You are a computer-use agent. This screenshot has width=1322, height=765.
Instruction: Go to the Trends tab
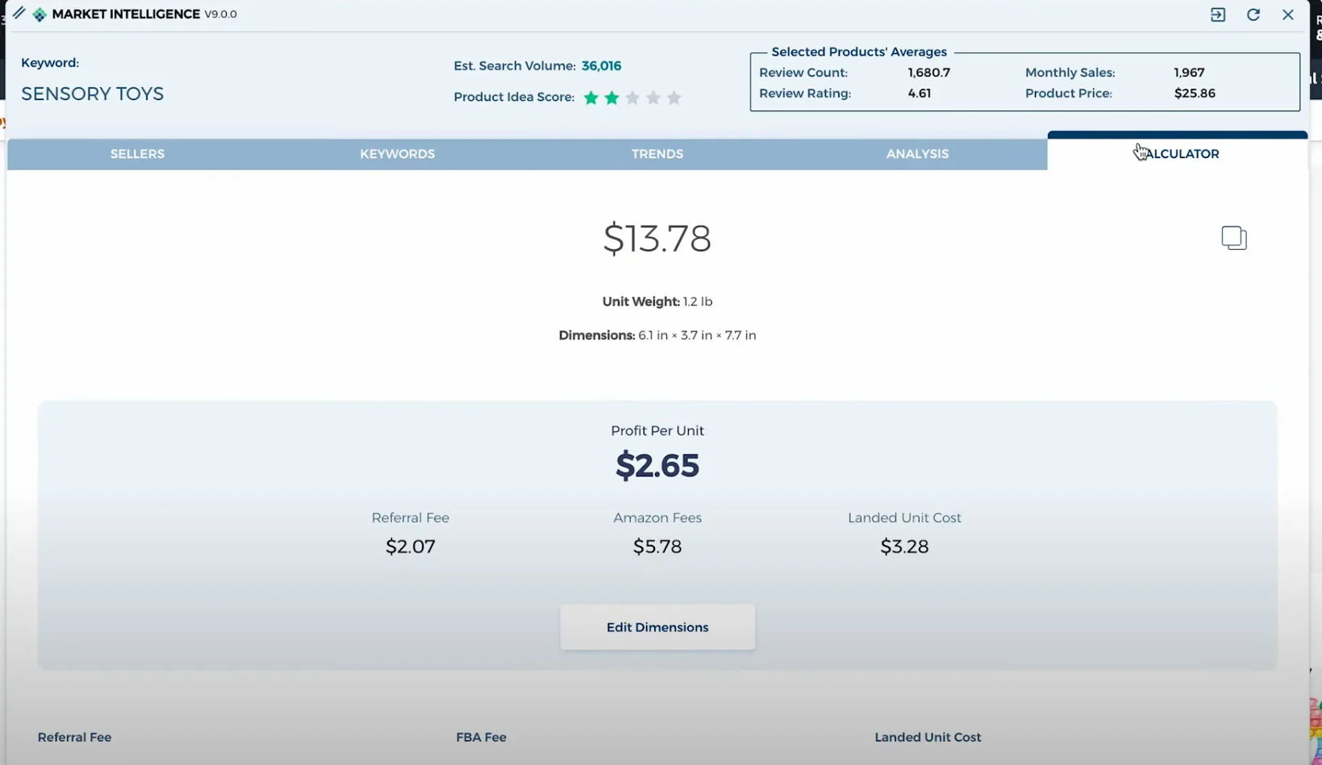pyautogui.click(x=657, y=154)
